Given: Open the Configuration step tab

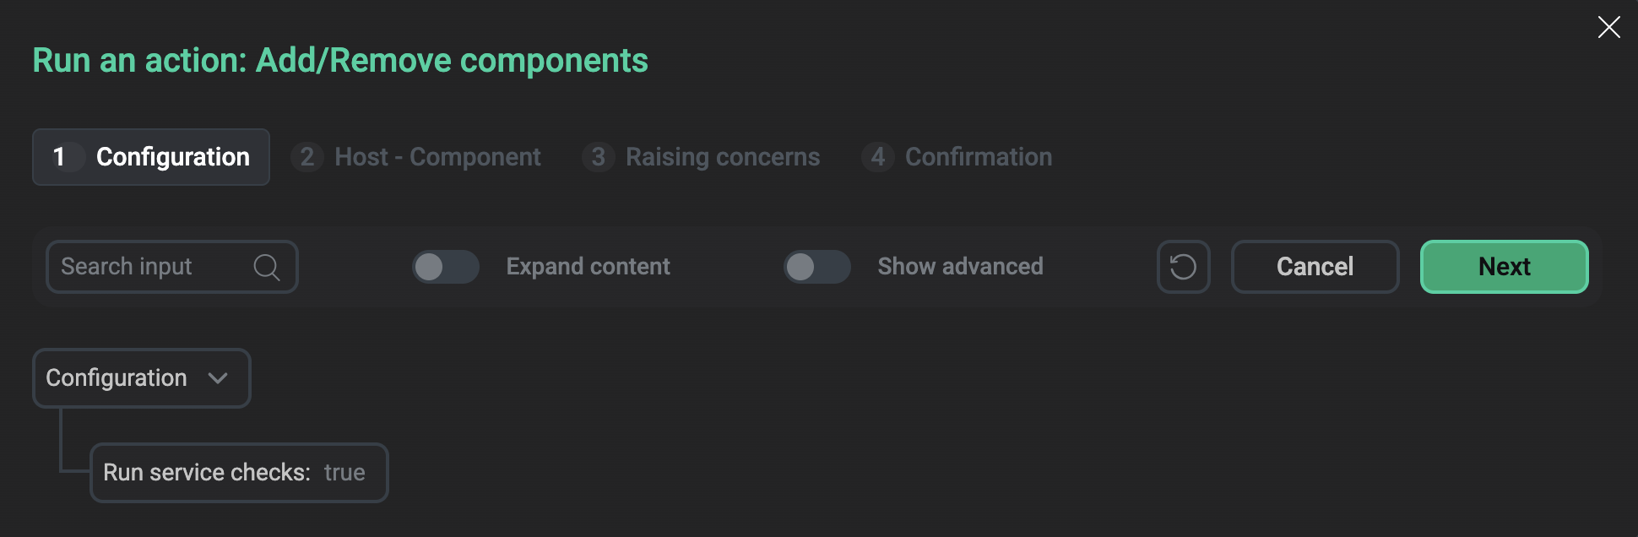Looking at the screenshot, I should click(152, 157).
